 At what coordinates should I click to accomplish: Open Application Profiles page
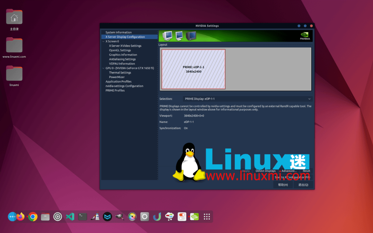tap(118, 81)
